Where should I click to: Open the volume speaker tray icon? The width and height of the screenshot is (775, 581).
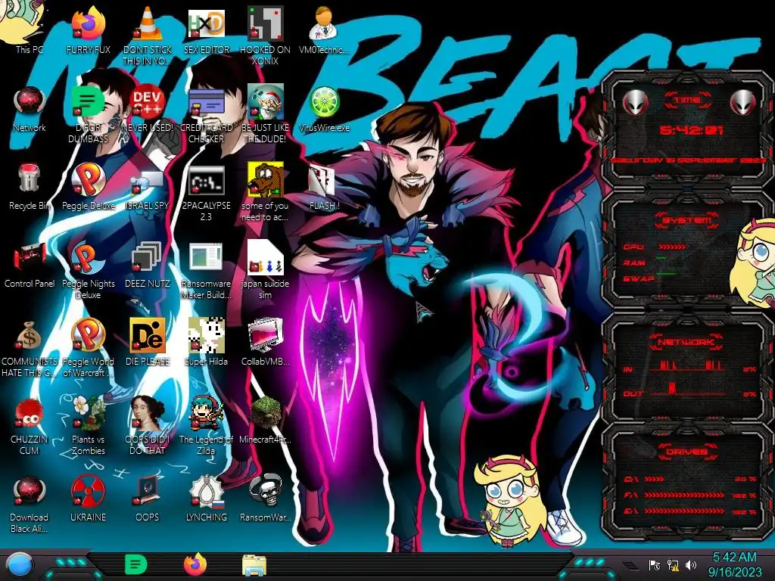[690, 565]
